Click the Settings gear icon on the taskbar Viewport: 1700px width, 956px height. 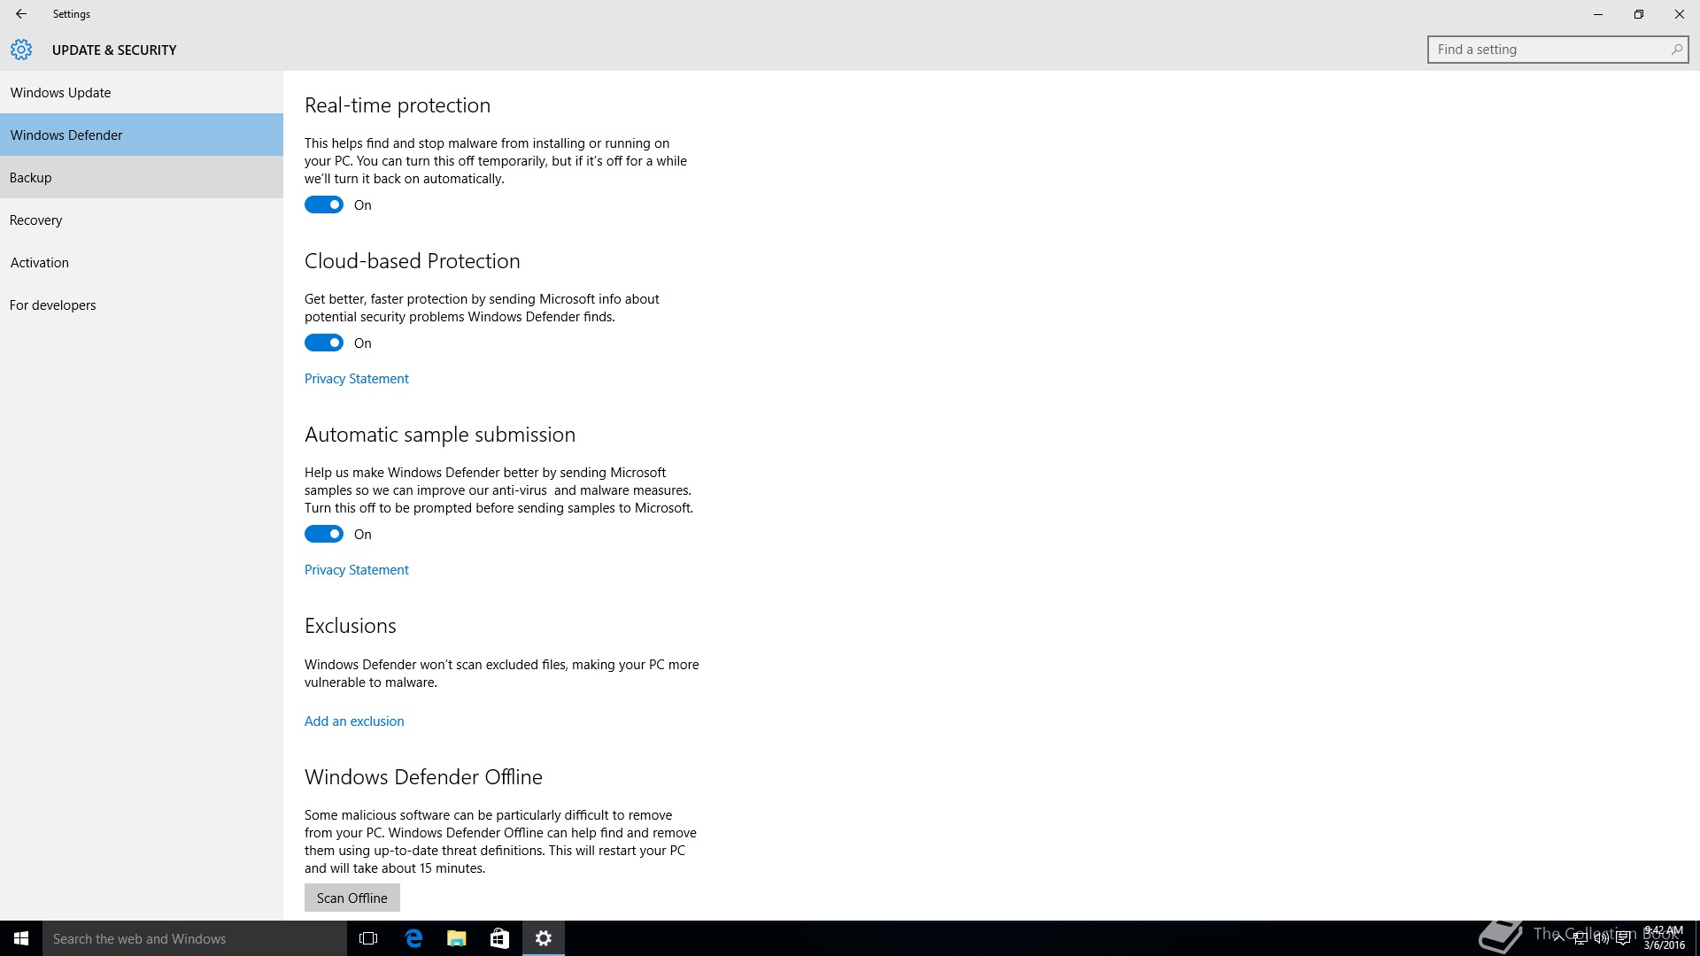544,938
